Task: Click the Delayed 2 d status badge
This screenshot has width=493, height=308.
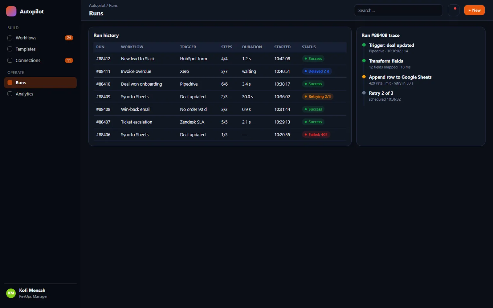Action: [x=317, y=71]
